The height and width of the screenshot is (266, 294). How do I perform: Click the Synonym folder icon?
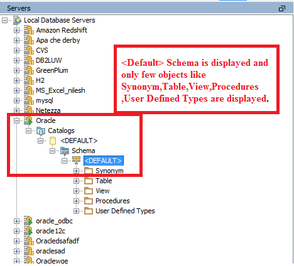click(89, 171)
